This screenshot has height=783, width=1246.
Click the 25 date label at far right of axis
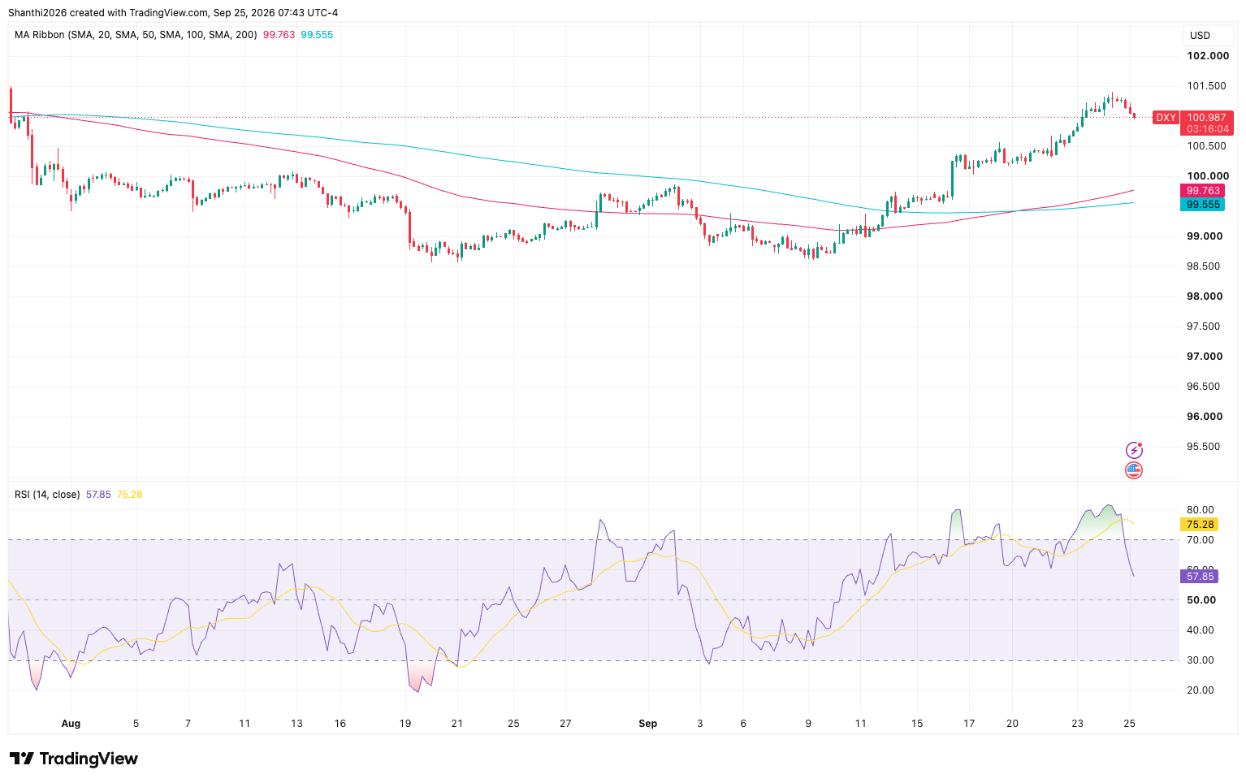[x=1129, y=723]
